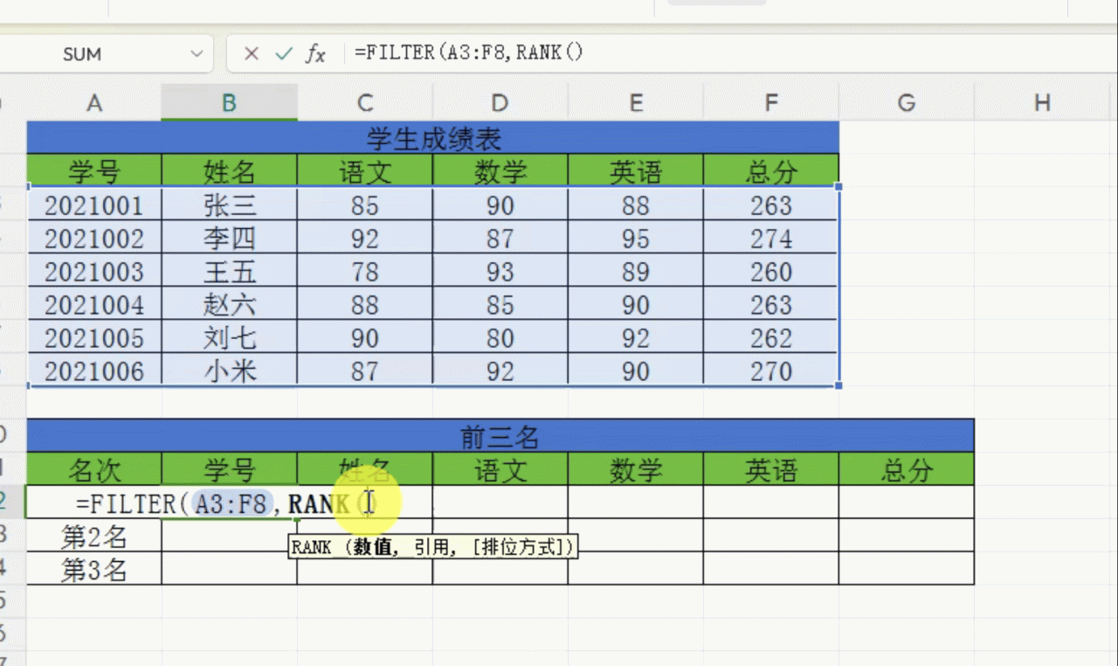
Task: Select 李四's total score 274
Action: click(771, 239)
